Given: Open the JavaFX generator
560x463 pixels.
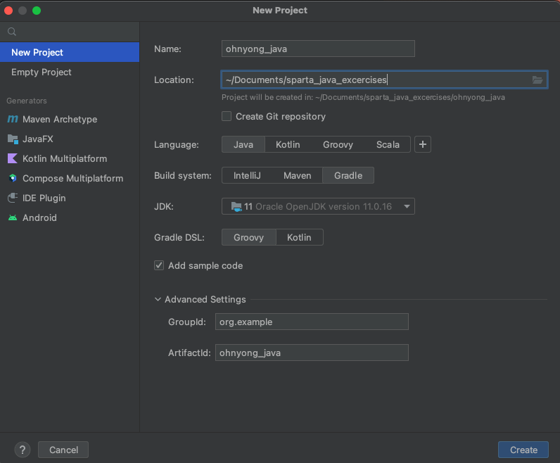Looking at the screenshot, I should [70, 139].
